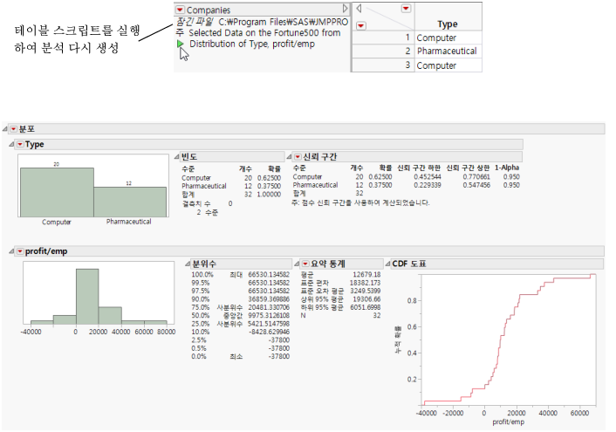Collapse the Companies table panel with arrow
The width and height of the screenshot is (616, 432).
tap(346, 9)
